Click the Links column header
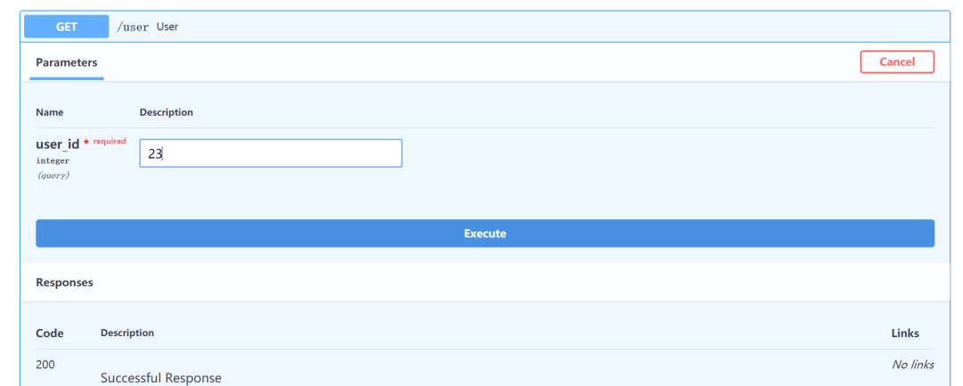This screenshot has height=386, width=963. click(x=905, y=333)
